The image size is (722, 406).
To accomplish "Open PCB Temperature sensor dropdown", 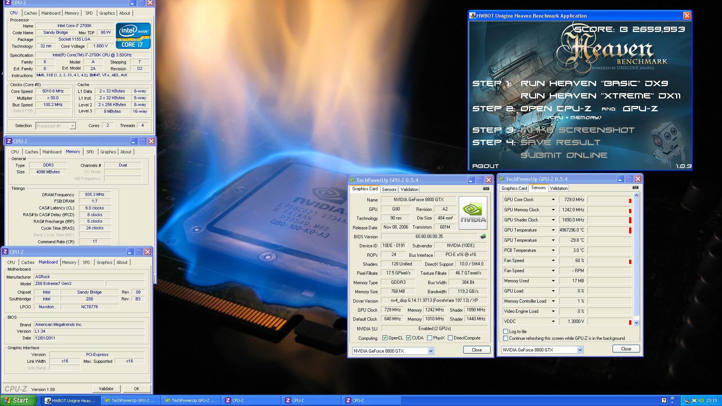I will (x=553, y=250).
